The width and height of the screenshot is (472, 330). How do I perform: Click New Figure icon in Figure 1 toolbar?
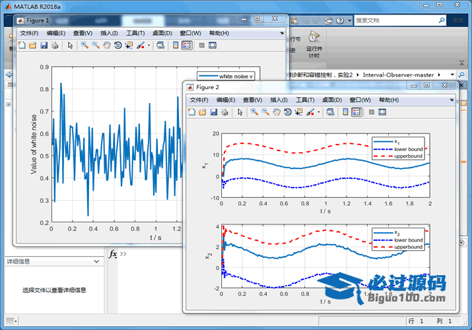tap(22, 46)
